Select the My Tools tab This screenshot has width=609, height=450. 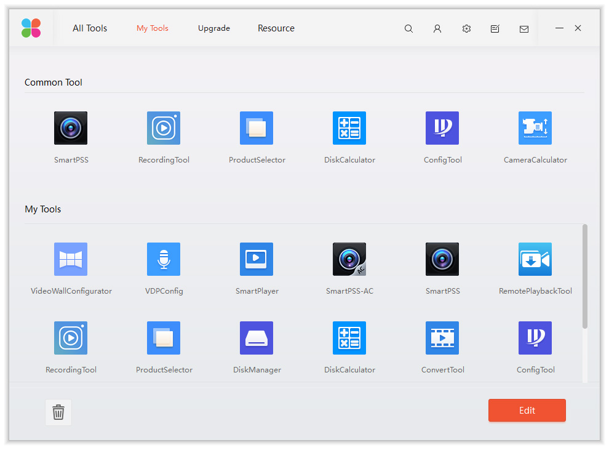tap(153, 28)
